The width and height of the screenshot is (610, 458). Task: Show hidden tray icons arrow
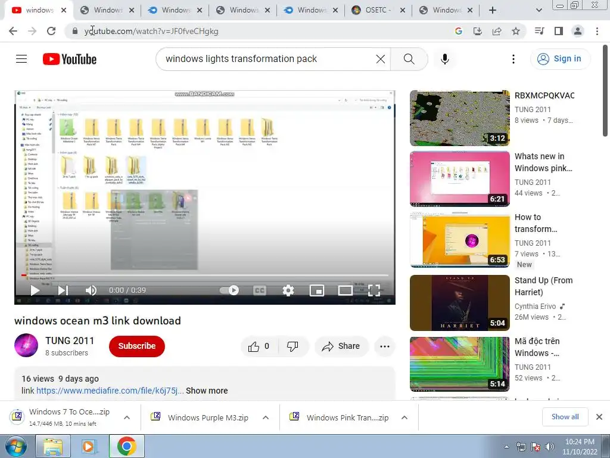click(506, 447)
